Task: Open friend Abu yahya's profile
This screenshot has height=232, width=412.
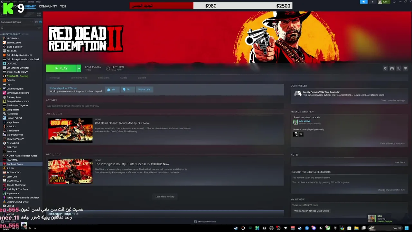Action: [x=304, y=121]
